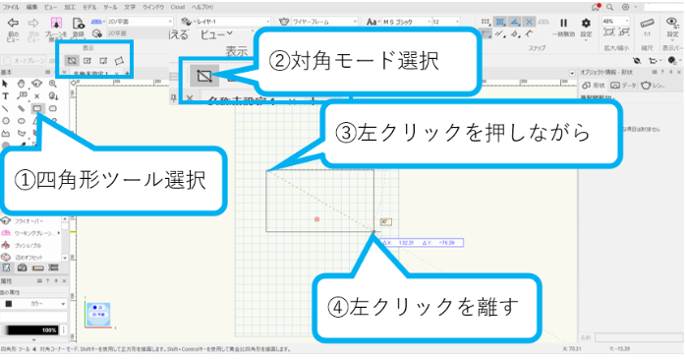Select the circle tool
This screenshot has height=359, width=686.
pyautogui.click(x=6, y=121)
